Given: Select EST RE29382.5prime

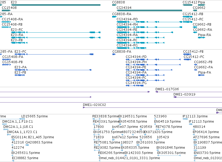Looking at the screenshot, I should click(x=97, y=150).
